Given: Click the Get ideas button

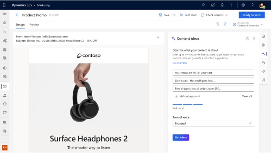Looking at the screenshot, I should point(181,138).
